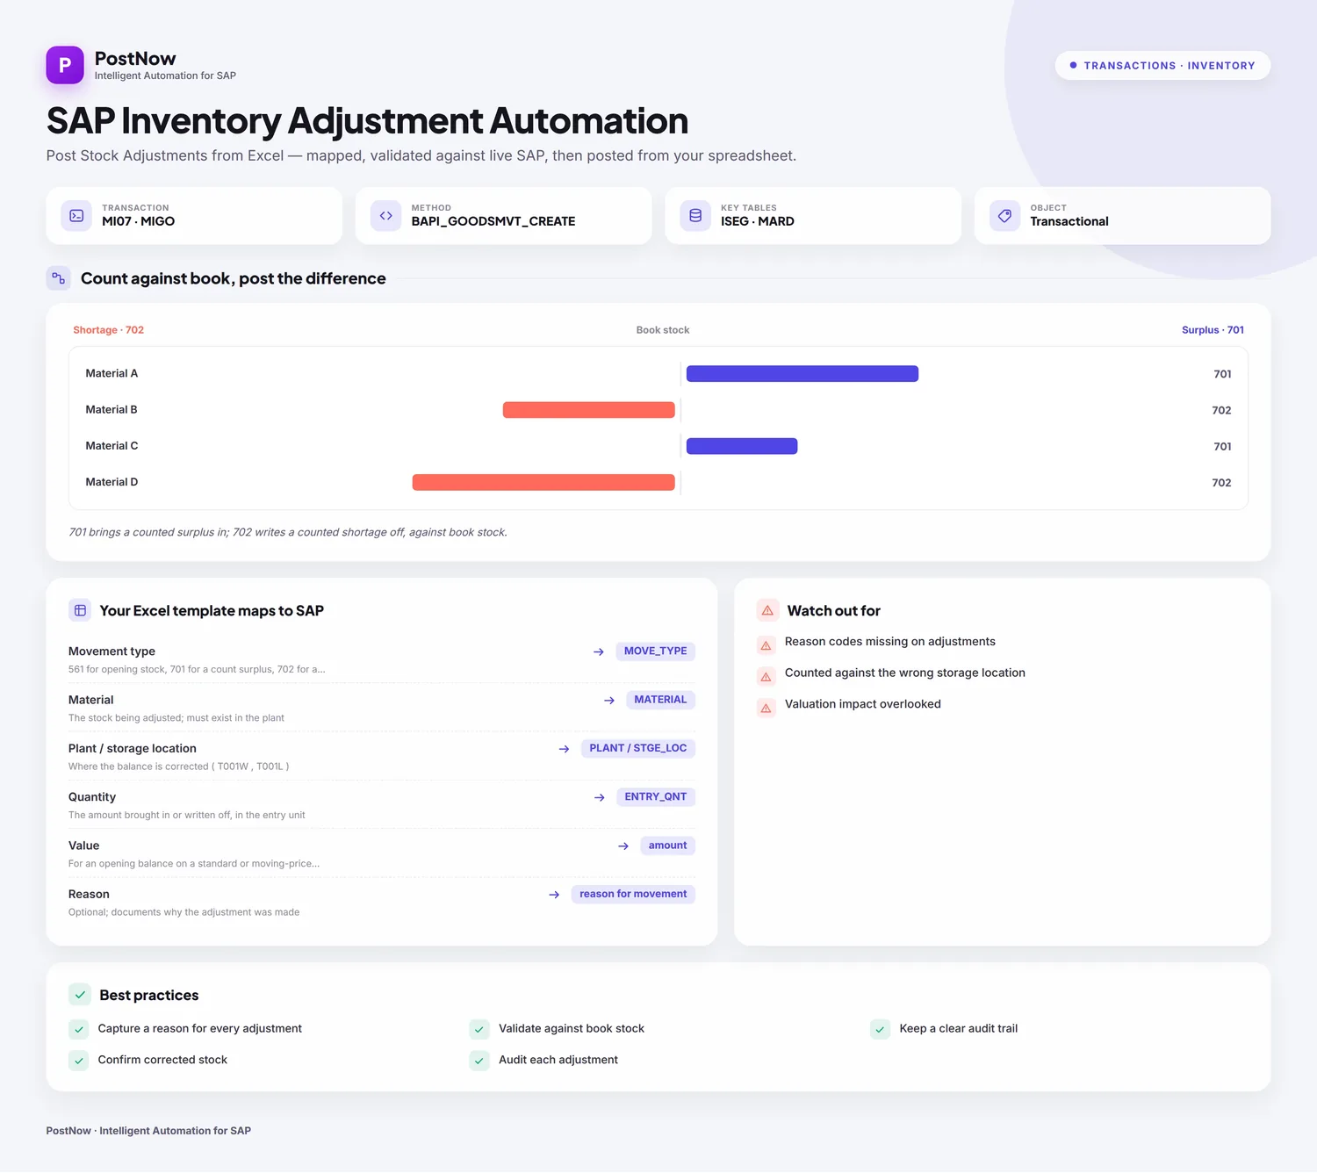Click the Quantity field name

(x=92, y=797)
